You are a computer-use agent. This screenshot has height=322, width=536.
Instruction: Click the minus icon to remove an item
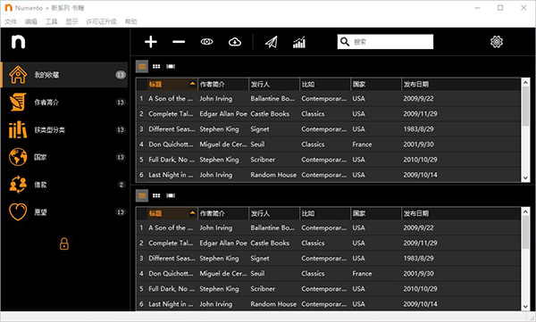[179, 42]
